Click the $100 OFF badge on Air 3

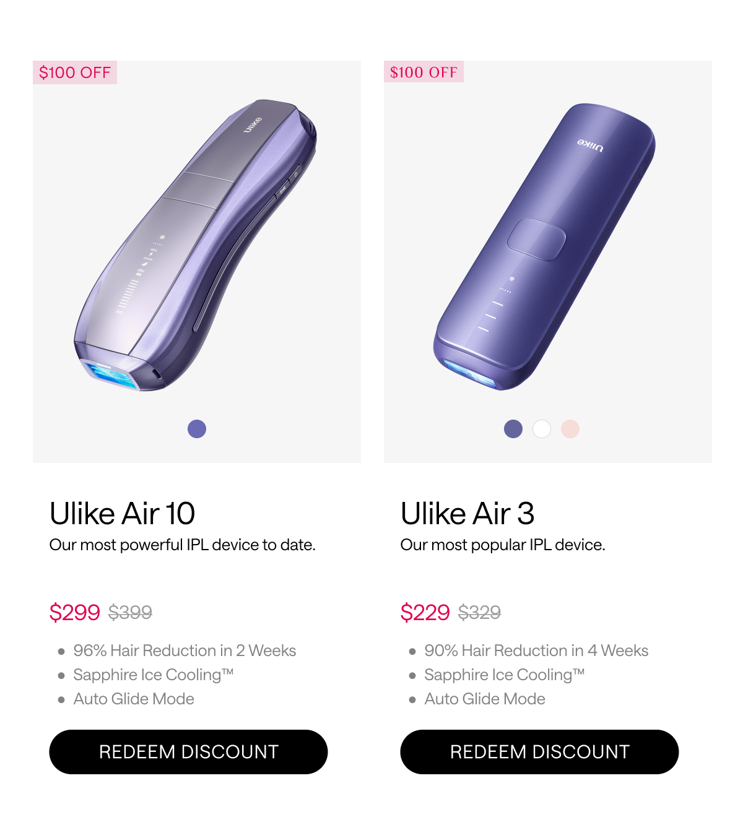pyautogui.click(x=424, y=72)
